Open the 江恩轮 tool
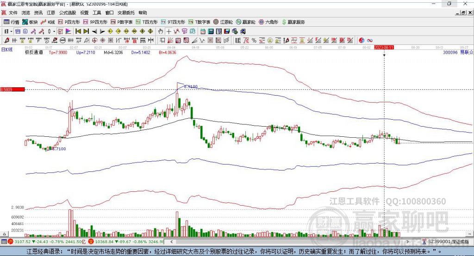474x256 pixels. pyautogui.click(x=223, y=22)
